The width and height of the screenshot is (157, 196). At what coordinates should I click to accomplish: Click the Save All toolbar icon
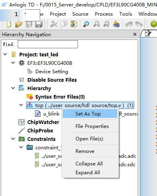tap(39, 24)
